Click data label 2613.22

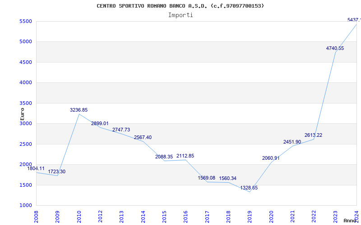(313, 135)
